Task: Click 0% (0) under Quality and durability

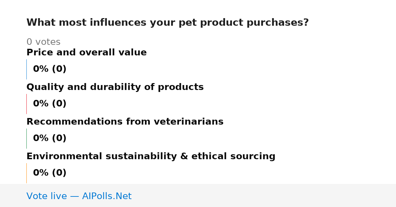Action: pos(49,104)
